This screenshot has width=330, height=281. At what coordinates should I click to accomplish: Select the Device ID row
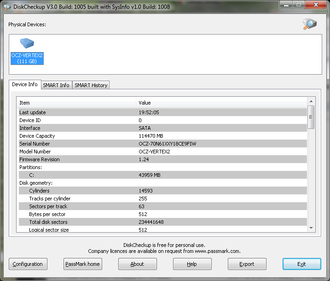[162, 120]
